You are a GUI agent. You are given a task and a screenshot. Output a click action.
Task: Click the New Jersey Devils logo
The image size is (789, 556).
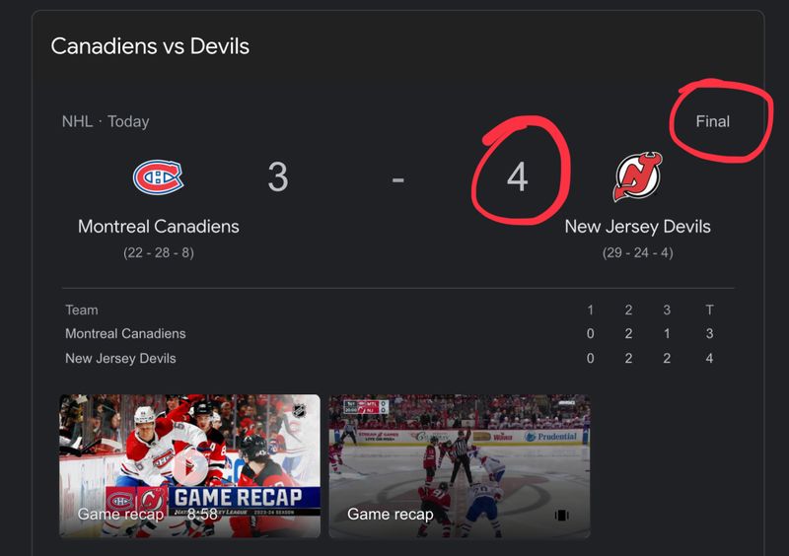(638, 177)
